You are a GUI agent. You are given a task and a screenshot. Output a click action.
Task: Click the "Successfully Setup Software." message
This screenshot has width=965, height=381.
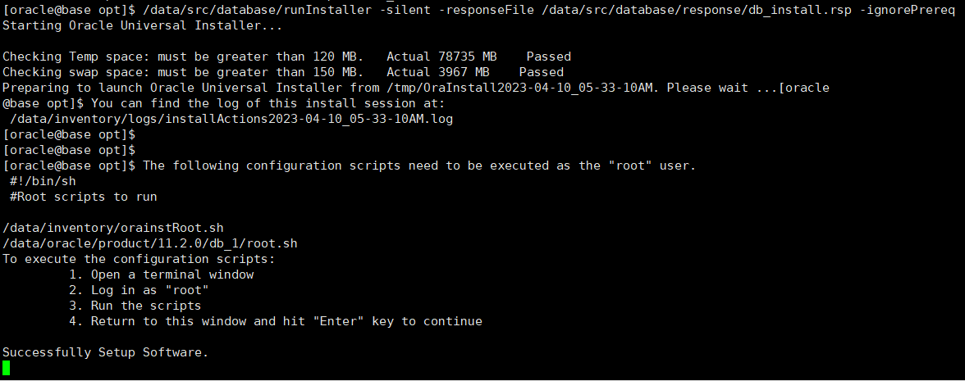[x=105, y=352]
